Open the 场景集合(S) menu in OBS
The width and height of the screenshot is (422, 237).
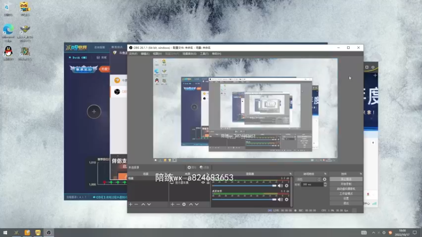(189, 54)
